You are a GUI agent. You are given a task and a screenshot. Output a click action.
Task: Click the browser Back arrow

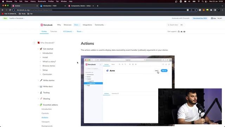[2, 10]
